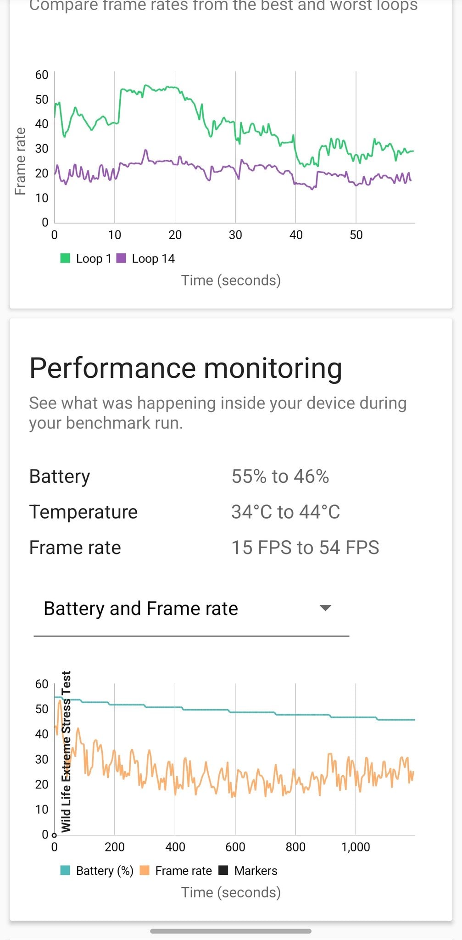The image size is (462, 940).
Task: Click the dropdown's downward arrow
Action: (325, 608)
